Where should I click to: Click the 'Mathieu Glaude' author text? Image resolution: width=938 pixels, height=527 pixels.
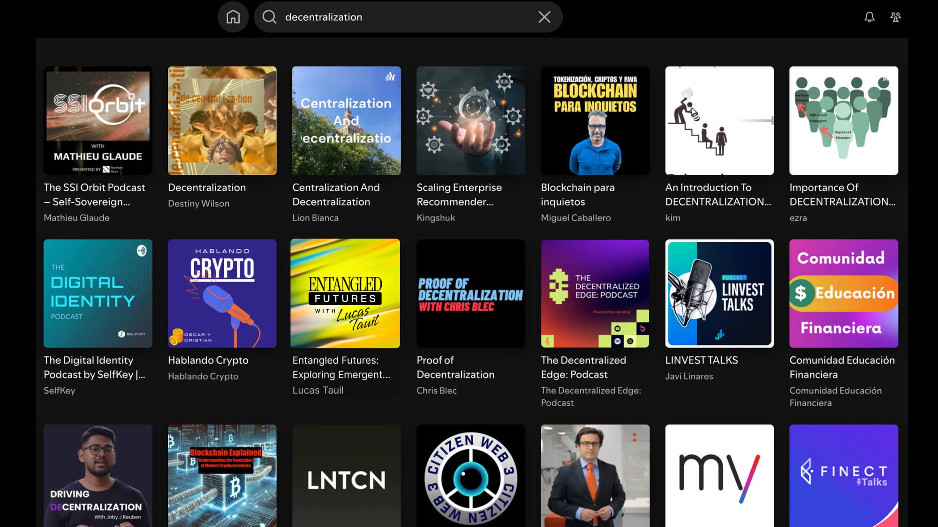point(76,218)
